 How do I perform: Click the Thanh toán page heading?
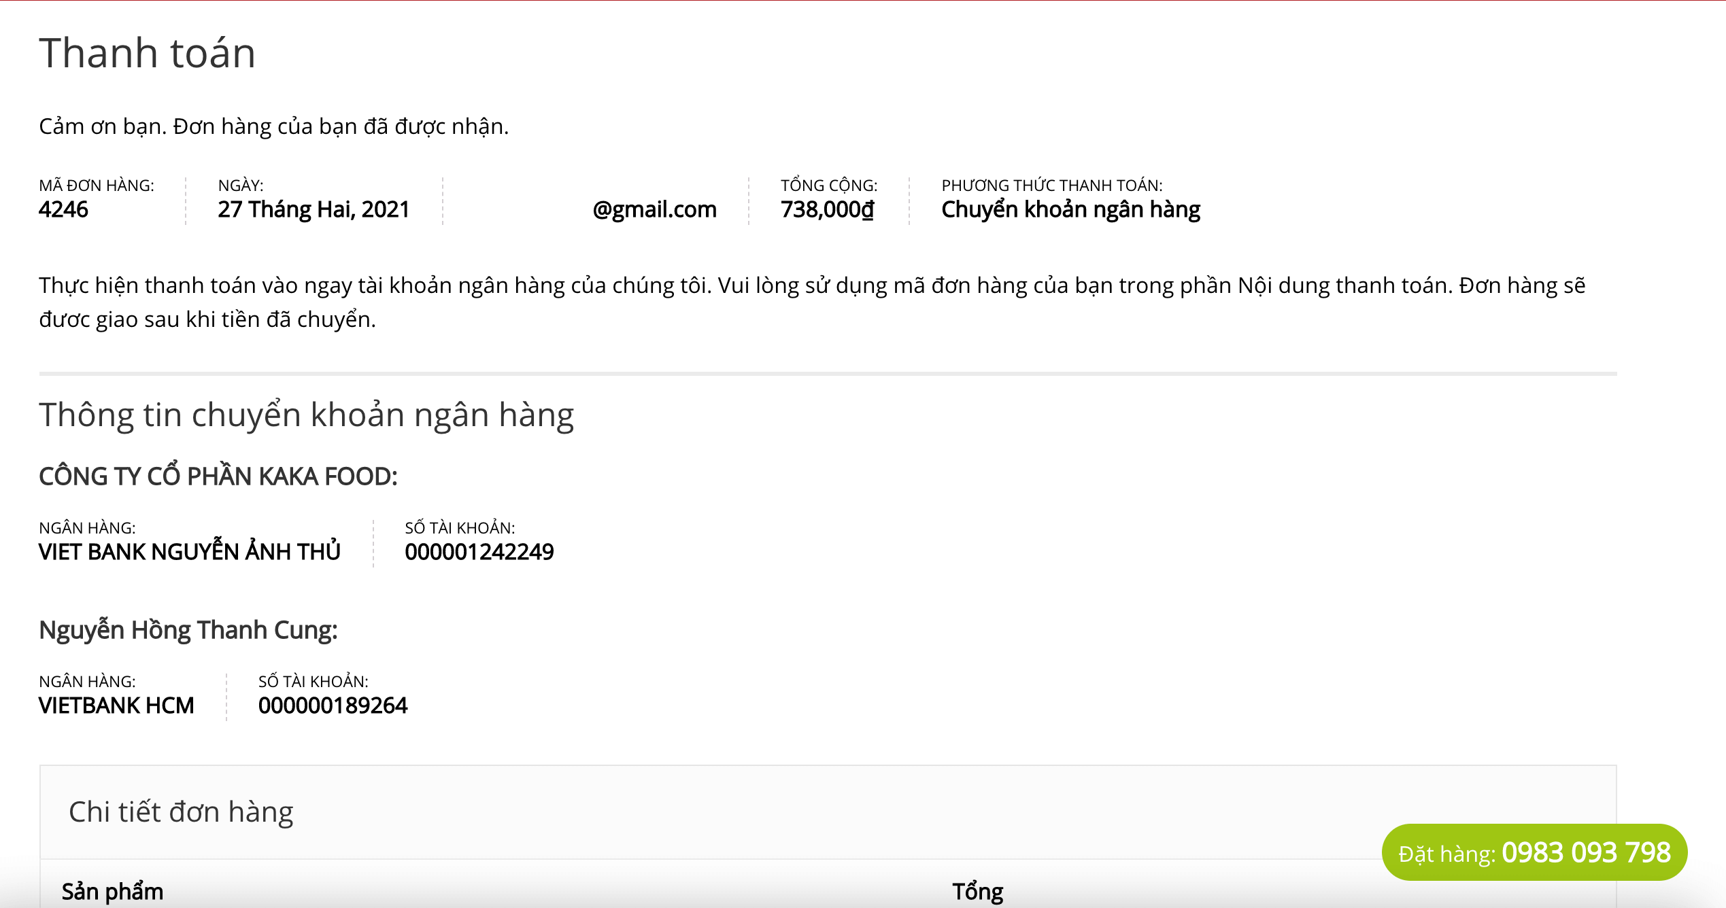(x=147, y=53)
